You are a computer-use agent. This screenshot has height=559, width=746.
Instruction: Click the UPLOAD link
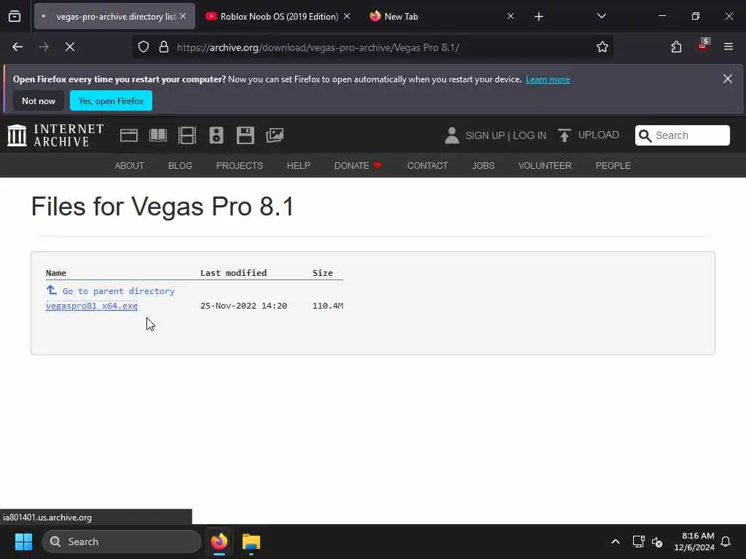589,135
